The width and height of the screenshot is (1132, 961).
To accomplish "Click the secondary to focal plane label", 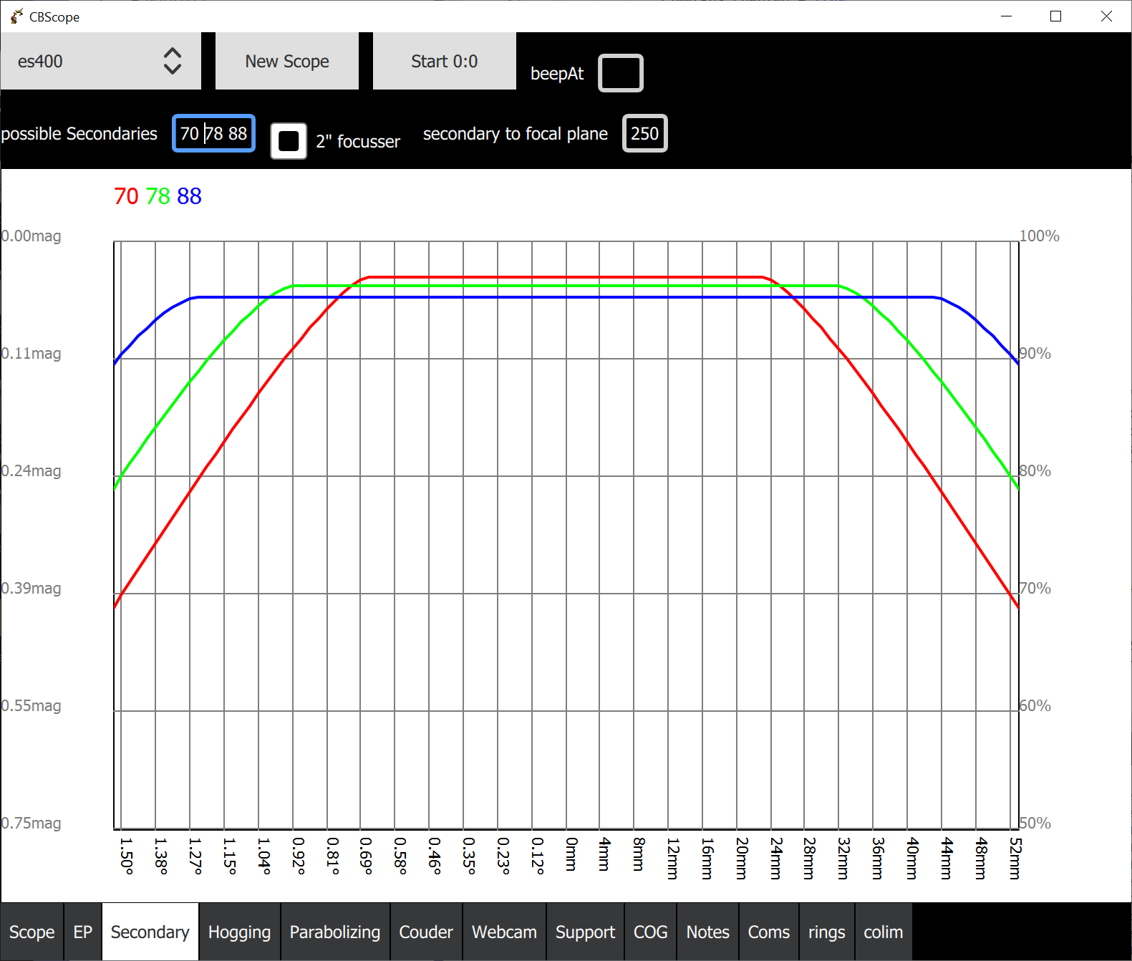I will click(x=516, y=134).
